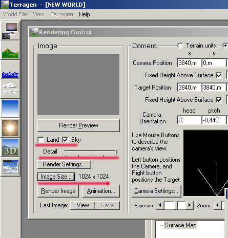Uncheck the Sky checkbox

pos(65,140)
